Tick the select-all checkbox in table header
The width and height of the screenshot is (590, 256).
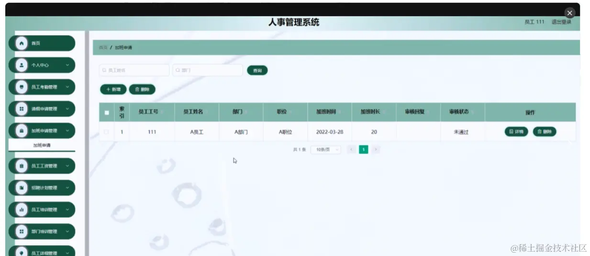point(106,113)
